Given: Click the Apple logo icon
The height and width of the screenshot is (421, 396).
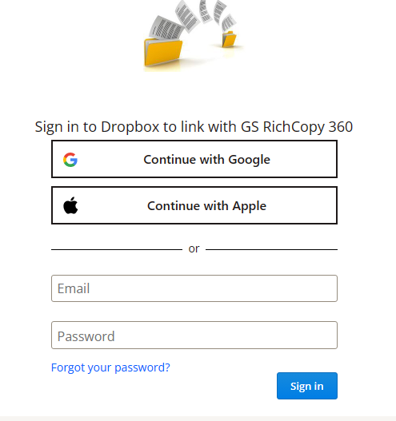Looking at the screenshot, I should [70, 205].
